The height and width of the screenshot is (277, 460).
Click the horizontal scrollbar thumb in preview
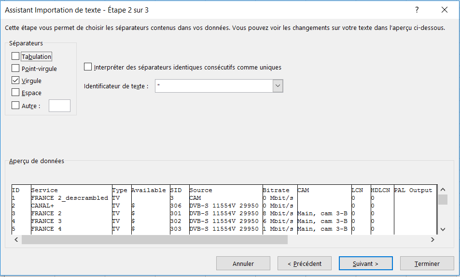click(154, 240)
